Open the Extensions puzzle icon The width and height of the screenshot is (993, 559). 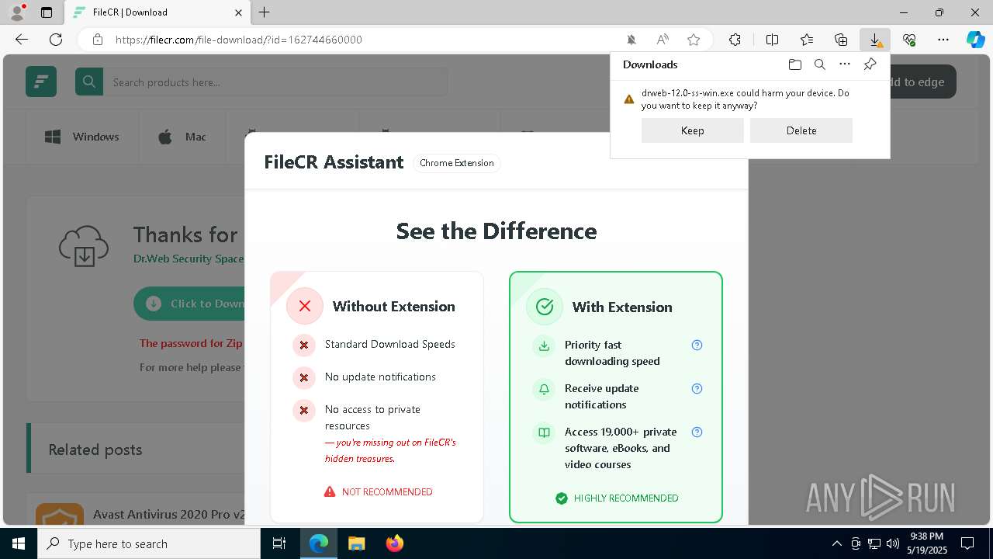(735, 40)
